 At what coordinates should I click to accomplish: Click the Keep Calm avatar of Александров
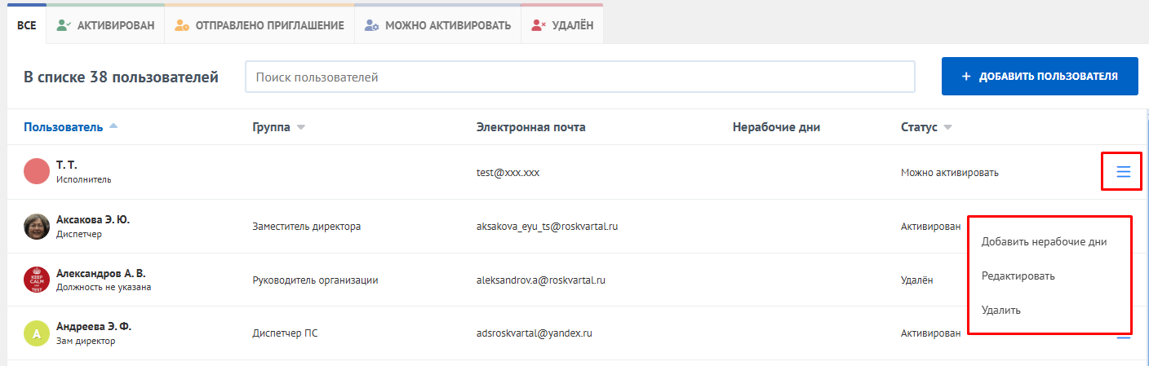click(37, 280)
